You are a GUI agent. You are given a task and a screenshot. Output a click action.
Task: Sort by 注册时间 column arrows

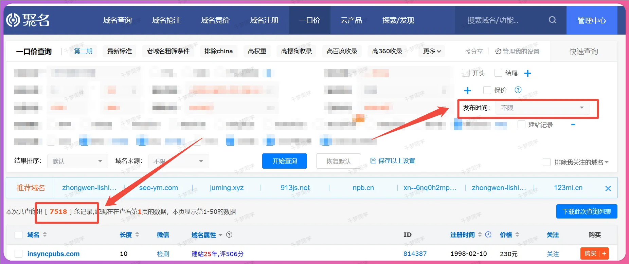480,234
